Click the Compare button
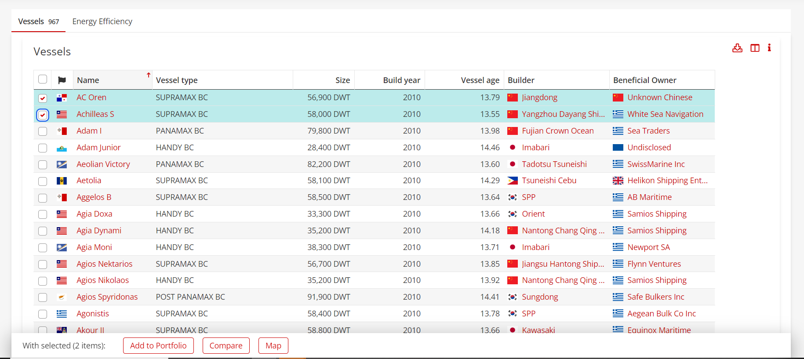 226,346
